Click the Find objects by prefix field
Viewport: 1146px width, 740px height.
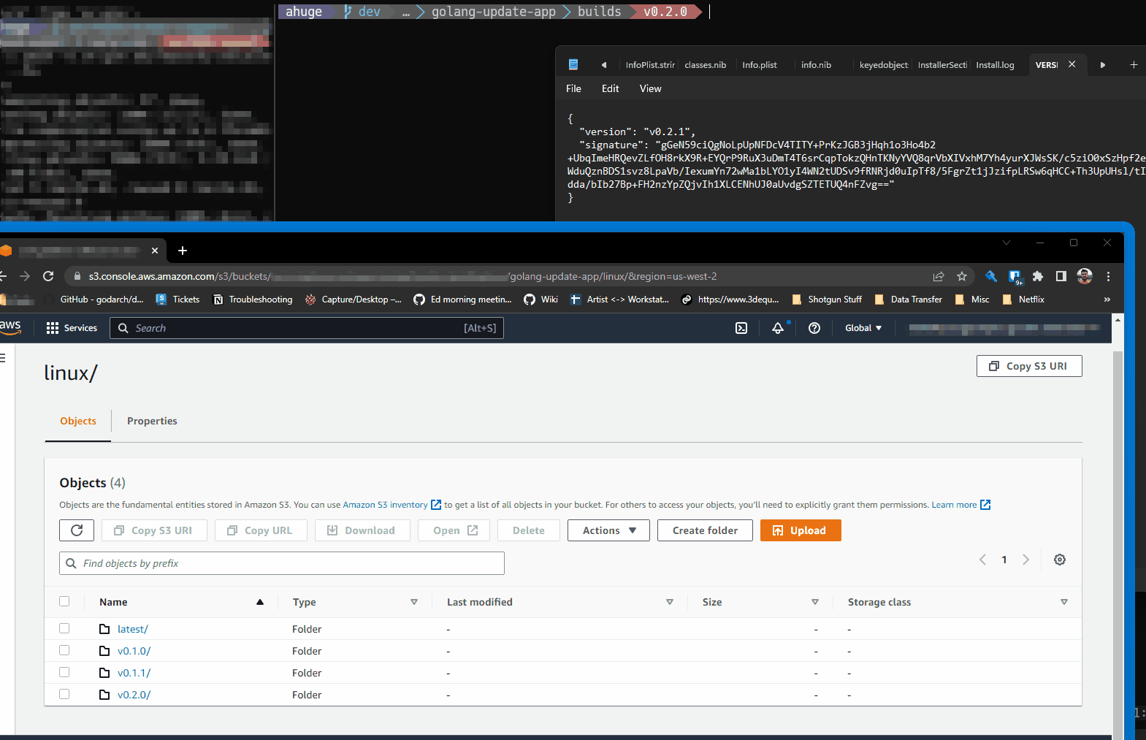pyautogui.click(x=282, y=563)
